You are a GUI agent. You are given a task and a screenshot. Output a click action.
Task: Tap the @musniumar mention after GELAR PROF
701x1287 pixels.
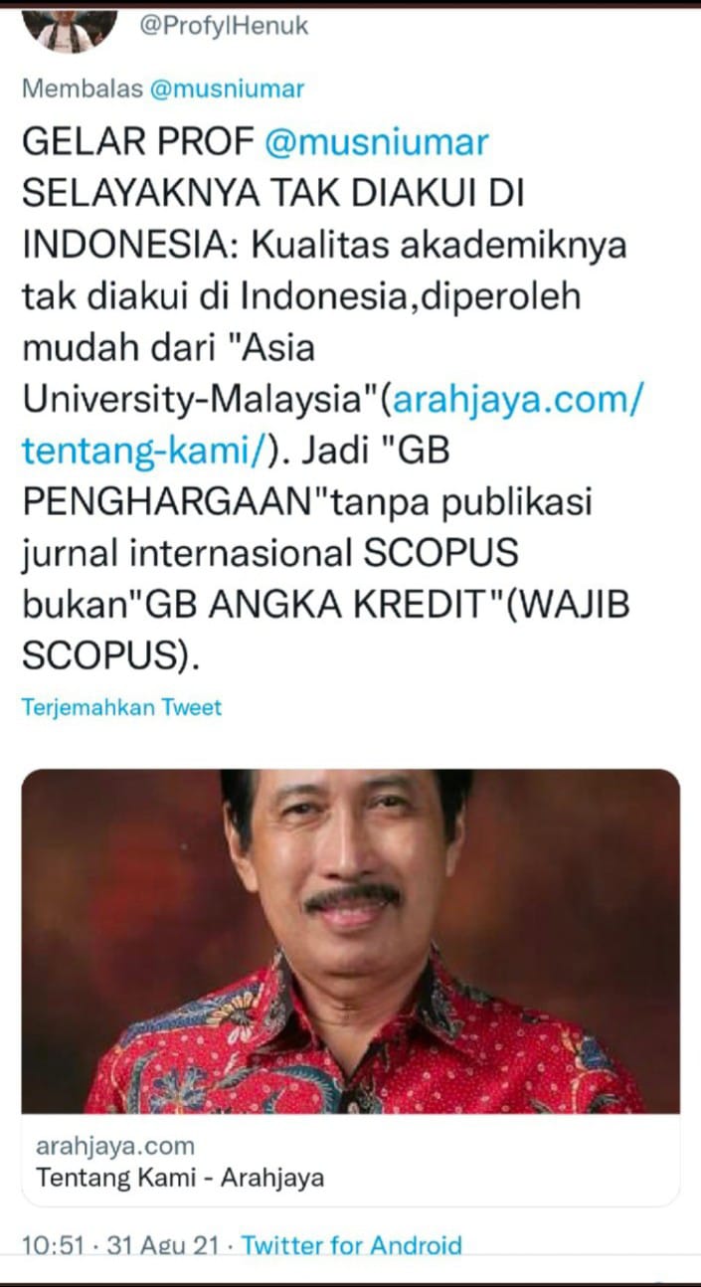376,143
